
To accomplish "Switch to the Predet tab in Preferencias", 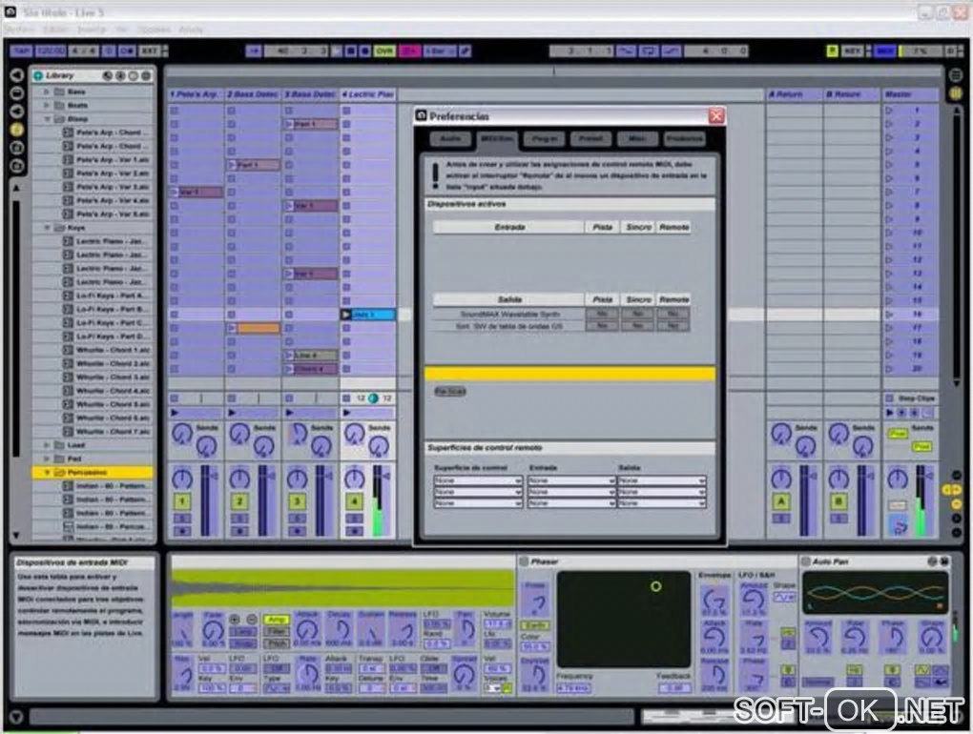I will 590,139.
